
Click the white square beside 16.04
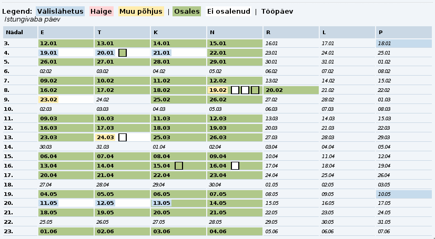[235, 166]
